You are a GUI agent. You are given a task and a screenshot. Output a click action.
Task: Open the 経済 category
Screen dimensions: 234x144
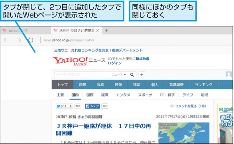point(105,95)
